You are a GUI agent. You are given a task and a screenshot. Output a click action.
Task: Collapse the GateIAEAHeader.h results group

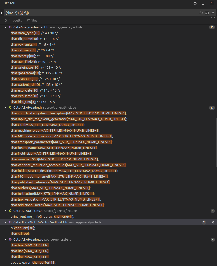pyautogui.click(x=5, y=107)
